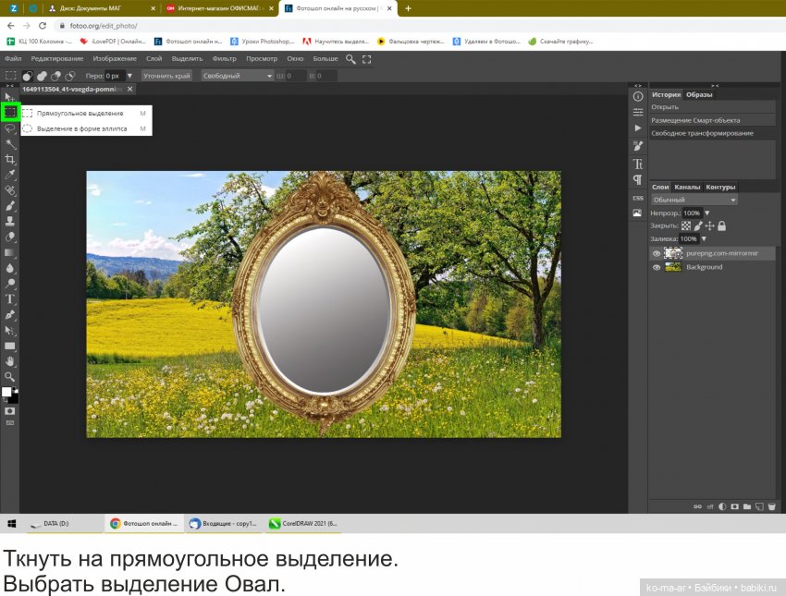Pick the Hand tool
The image size is (786, 596).
click(10, 361)
